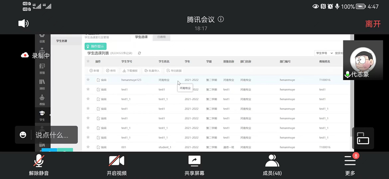The height and width of the screenshot is (179, 389).
Task: Refresh the 学生选课列表 list icon
Action: 140,53
